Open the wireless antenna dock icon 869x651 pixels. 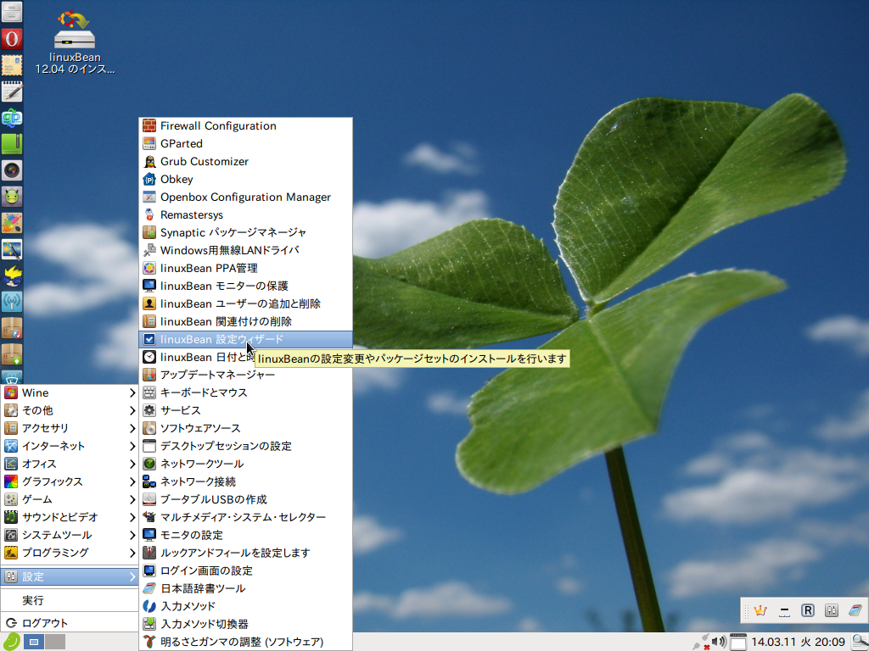coord(12,303)
